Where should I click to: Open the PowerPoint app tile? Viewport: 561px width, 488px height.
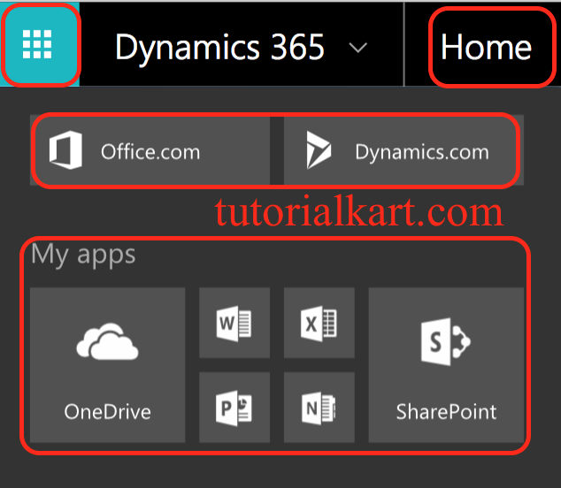click(x=234, y=408)
